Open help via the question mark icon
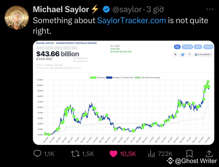 (x=189, y=54)
